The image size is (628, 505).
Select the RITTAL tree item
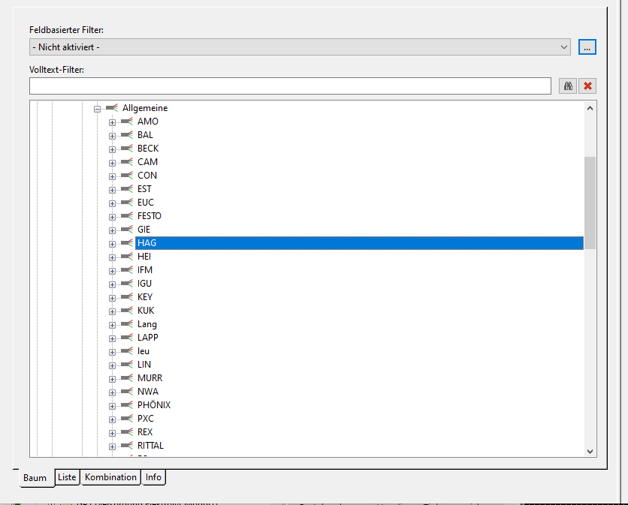tap(150, 446)
